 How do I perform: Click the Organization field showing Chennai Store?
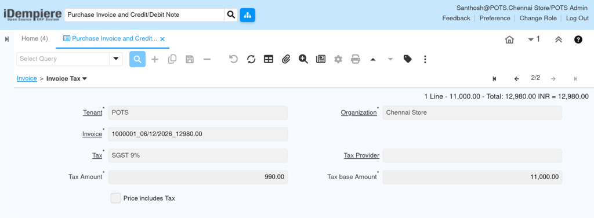(x=472, y=113)
